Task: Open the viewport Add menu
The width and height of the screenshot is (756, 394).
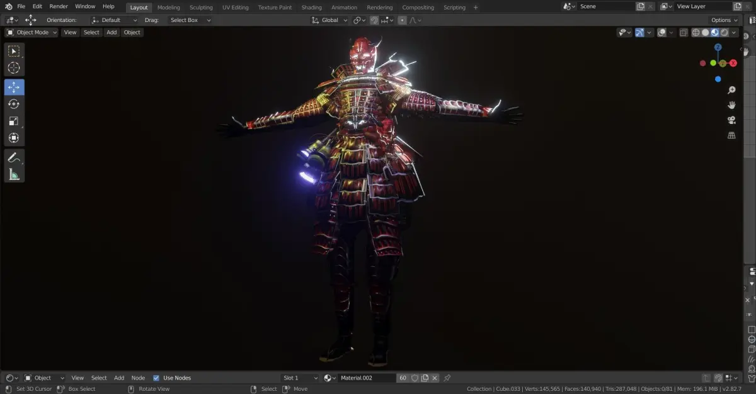Action: pyautogui.click(x=112, y=33)
